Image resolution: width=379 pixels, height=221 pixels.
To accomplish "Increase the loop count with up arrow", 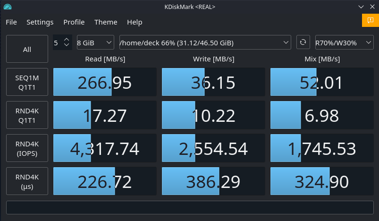I will [x=67, y=40].
